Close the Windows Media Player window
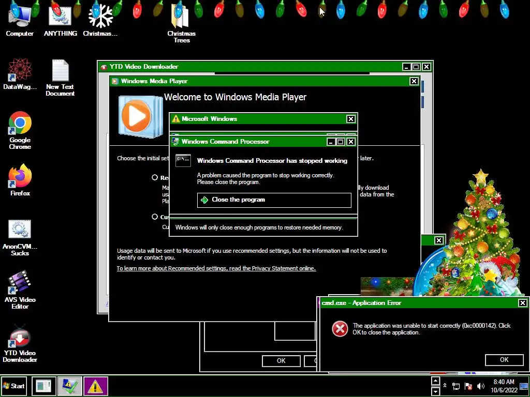Screen dimensions: 530x397 [x=414, y=81]
